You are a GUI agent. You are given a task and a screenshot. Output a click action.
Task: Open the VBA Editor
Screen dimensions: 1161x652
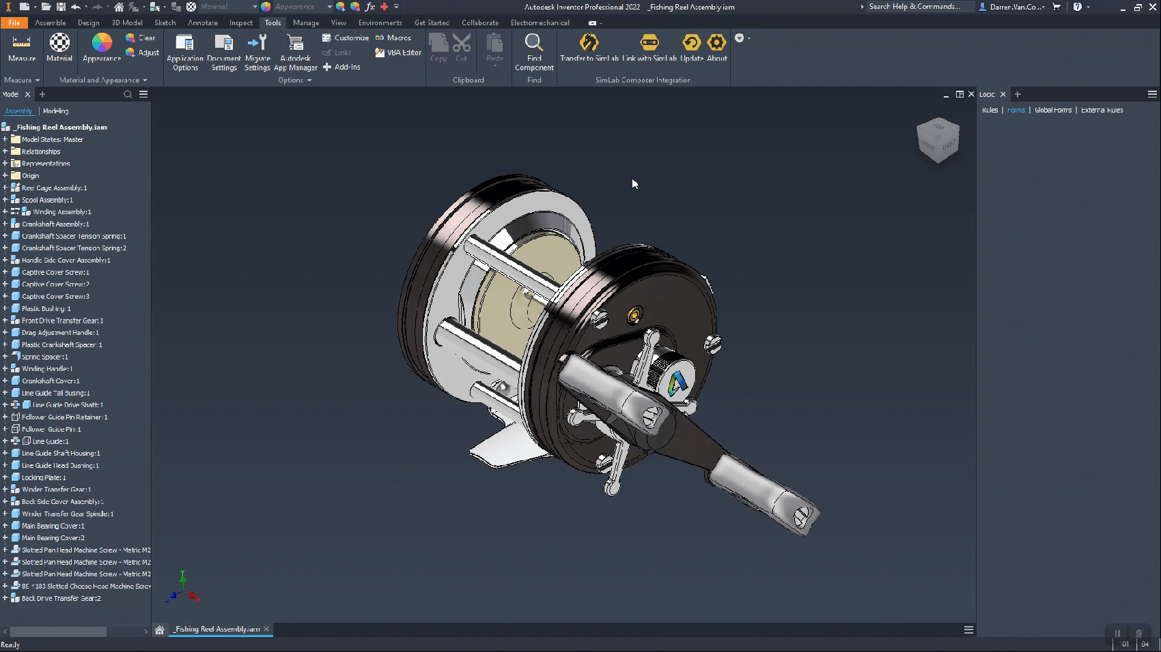[x=398, y=53]
